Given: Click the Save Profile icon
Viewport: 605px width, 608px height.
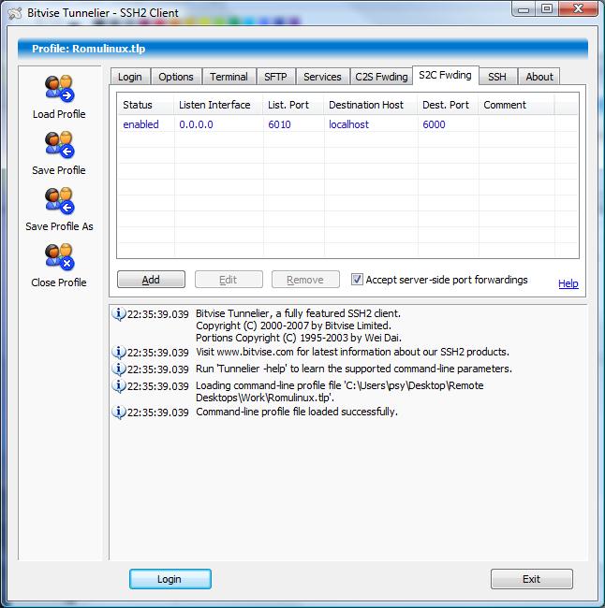Looking at the screenshot, I should (59, 144).
